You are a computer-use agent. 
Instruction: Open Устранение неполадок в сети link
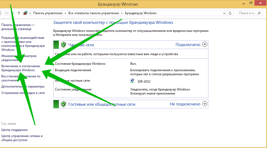point(23,93)
